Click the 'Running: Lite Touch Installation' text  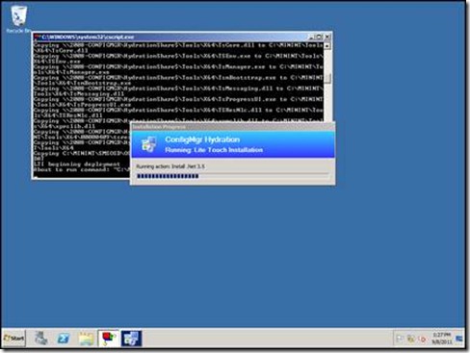coord(214,150)
